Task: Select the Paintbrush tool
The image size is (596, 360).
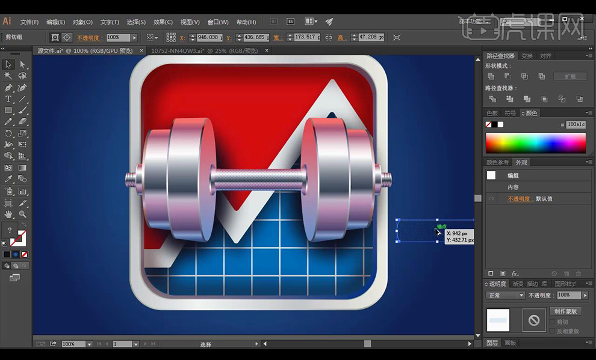Action: tap(22, 111)
